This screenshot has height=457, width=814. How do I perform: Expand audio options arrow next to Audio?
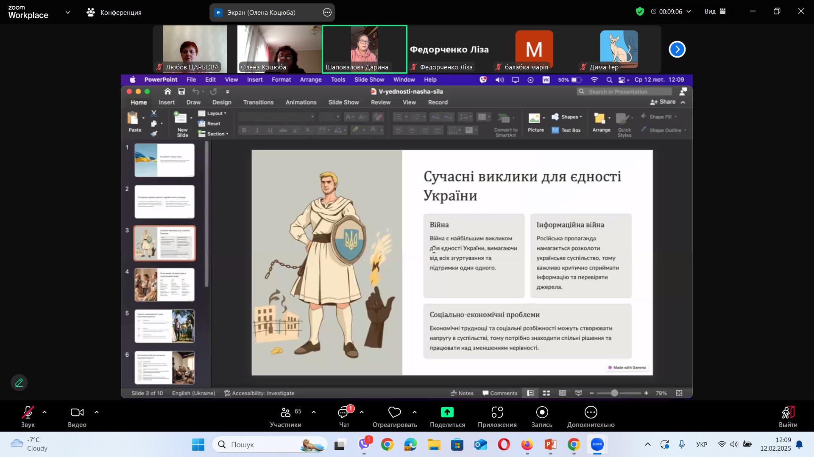point(45,412)
